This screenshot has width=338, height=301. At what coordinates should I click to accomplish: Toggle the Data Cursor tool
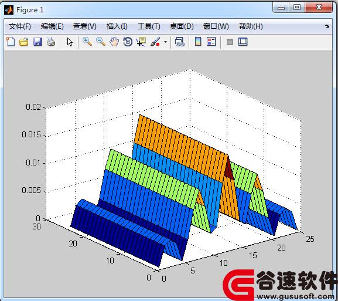[x=141, y=42]
